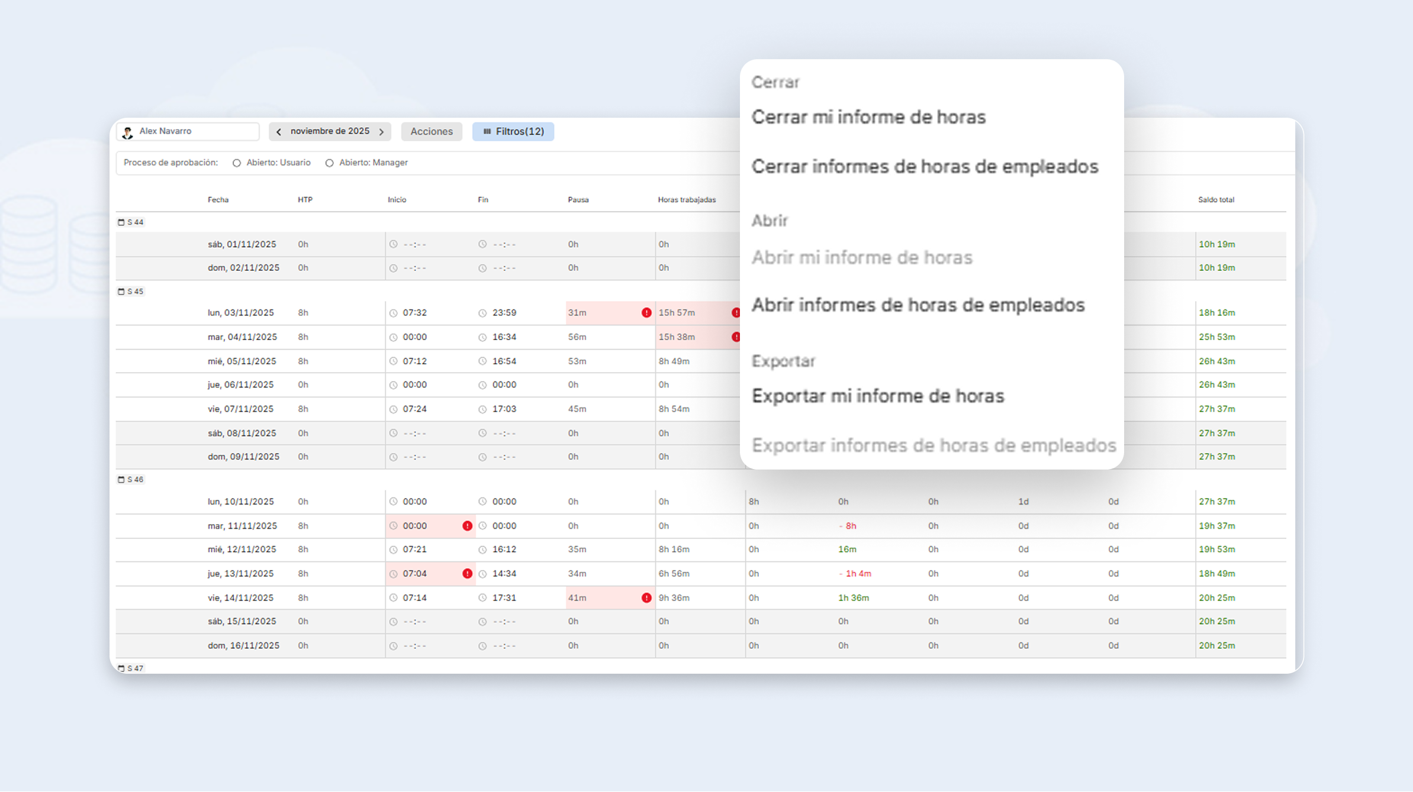Go to the next month with the right chevron

pyautogui.click(x=382, y=131)
